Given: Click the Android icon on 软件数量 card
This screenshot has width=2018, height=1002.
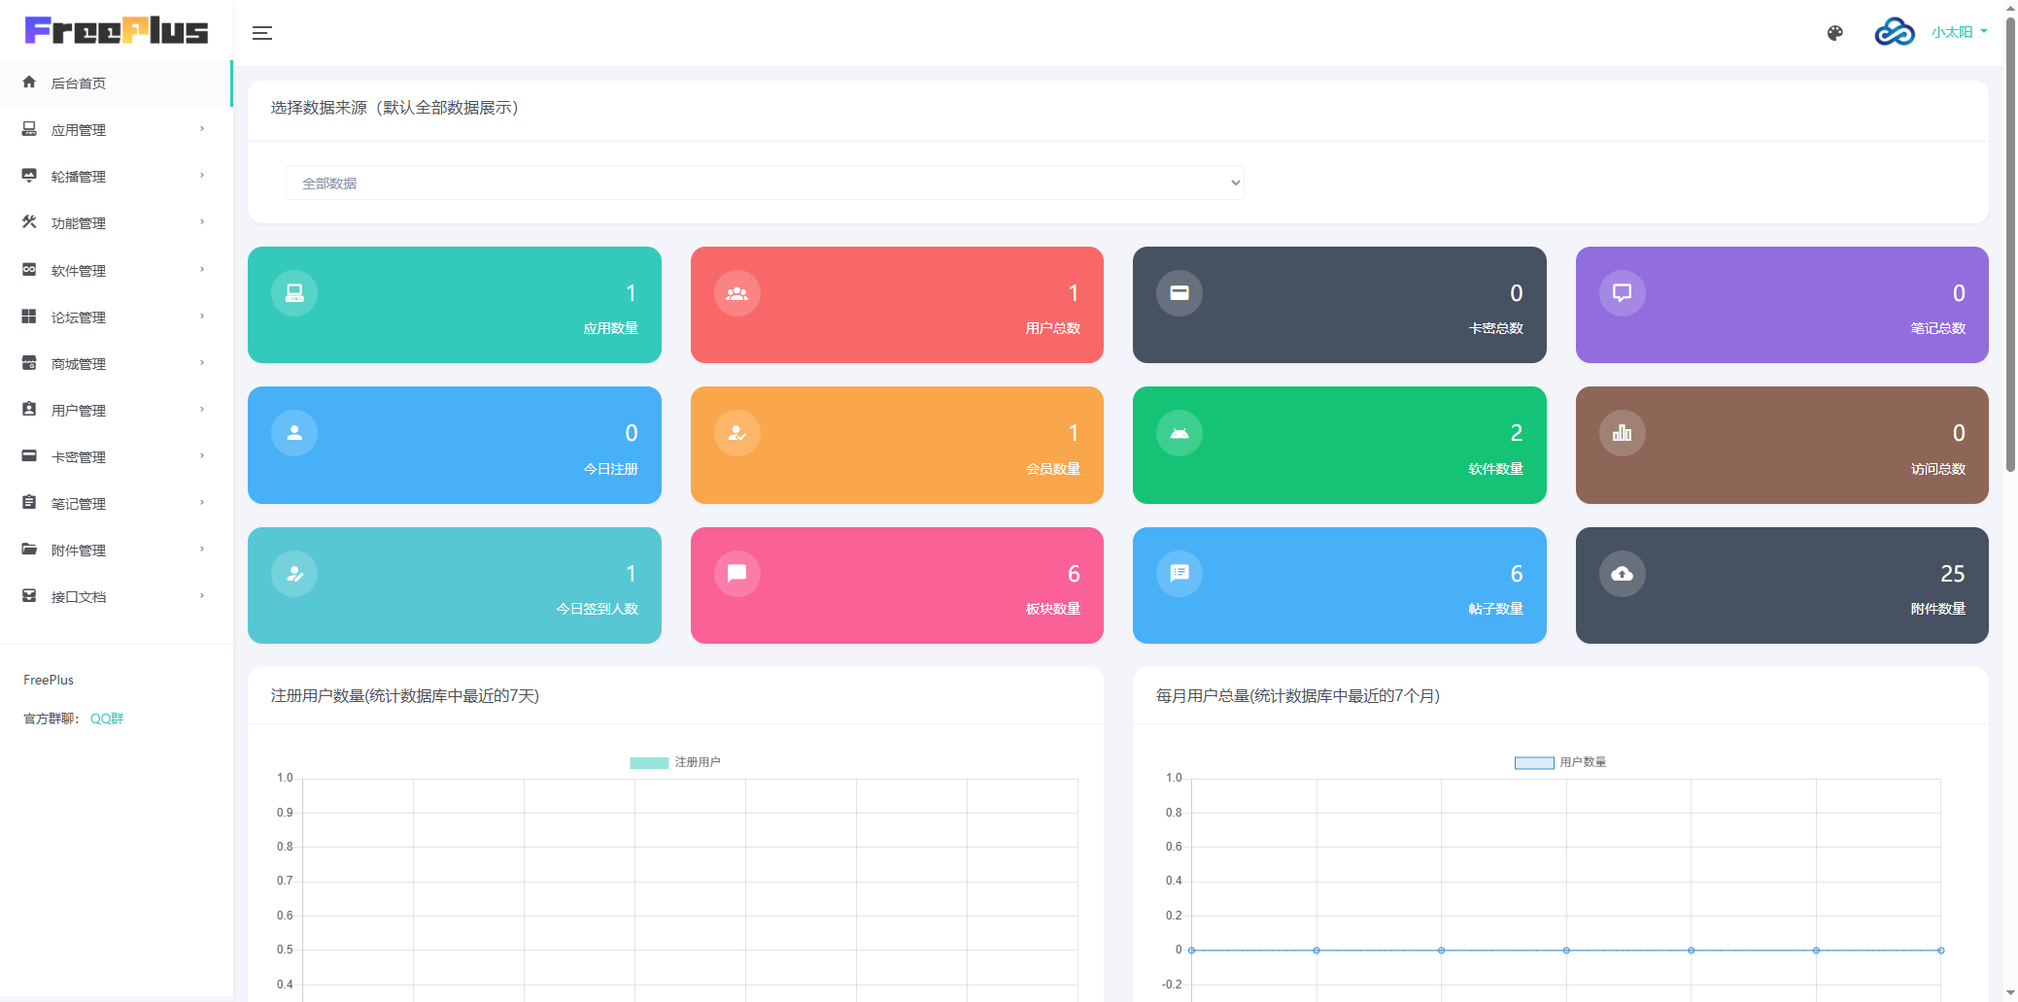Looking at the screenshot, I should coord(1179,433).
